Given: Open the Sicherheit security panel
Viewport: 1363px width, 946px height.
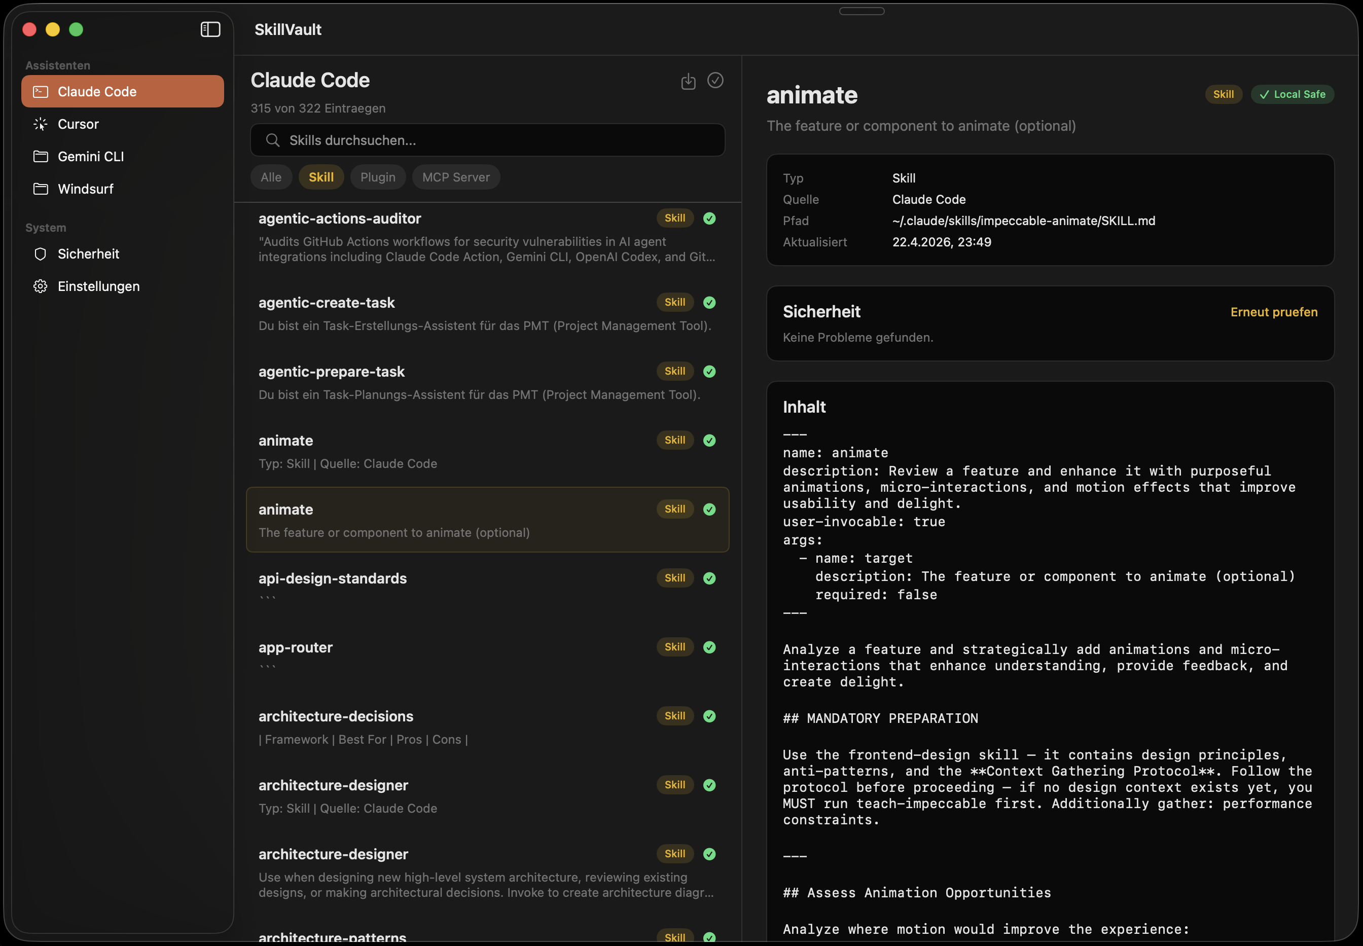Looking at the screenshot, I should coord(90,253).
